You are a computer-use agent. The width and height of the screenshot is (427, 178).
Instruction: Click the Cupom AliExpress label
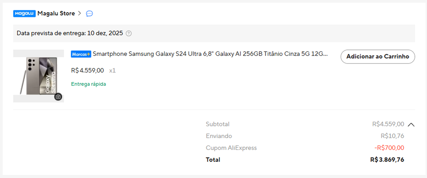231,148
